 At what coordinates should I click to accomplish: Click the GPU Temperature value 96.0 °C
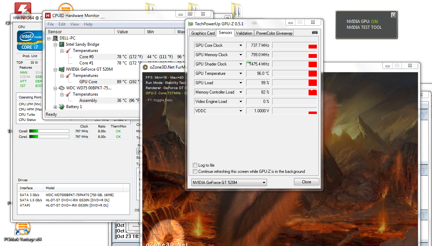[258, 73]
